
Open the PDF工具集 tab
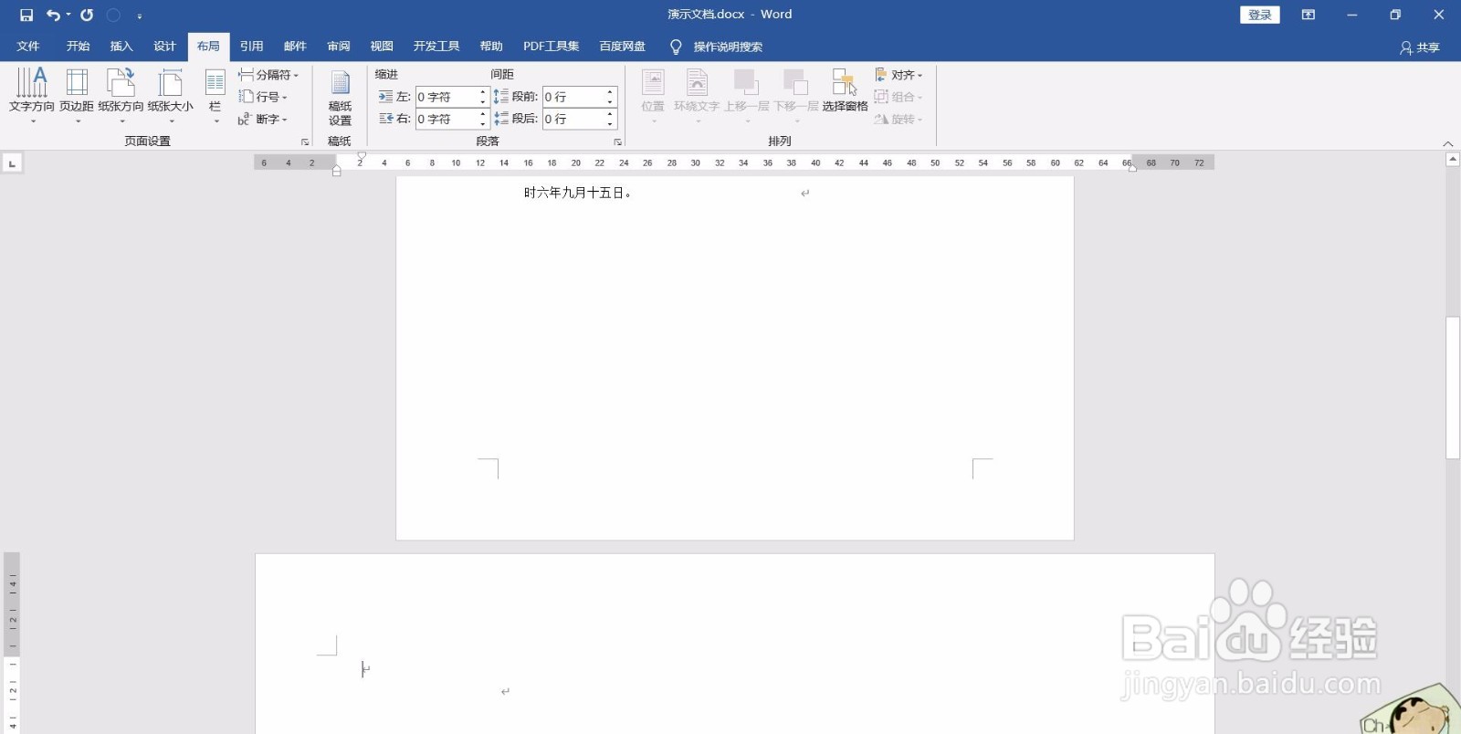pyautogui.click(x=551, y=47)
